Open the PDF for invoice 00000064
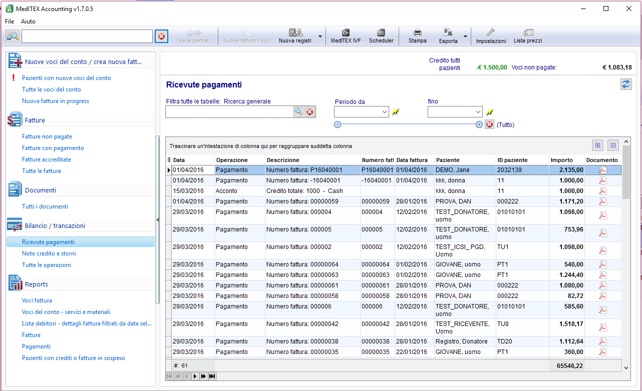 pyautogui.click(x=603, y=264)
